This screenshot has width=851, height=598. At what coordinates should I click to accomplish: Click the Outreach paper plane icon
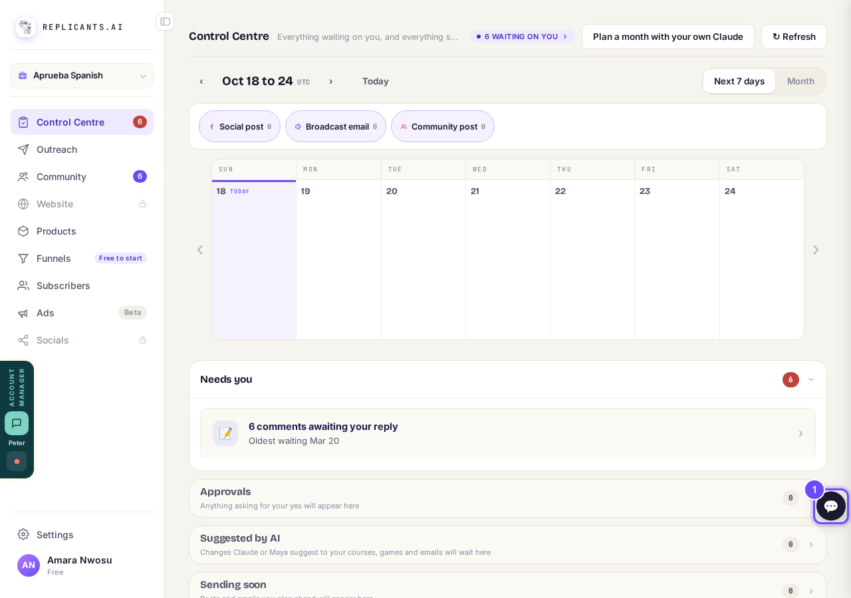pyautogui.click(x=23, y=149)
